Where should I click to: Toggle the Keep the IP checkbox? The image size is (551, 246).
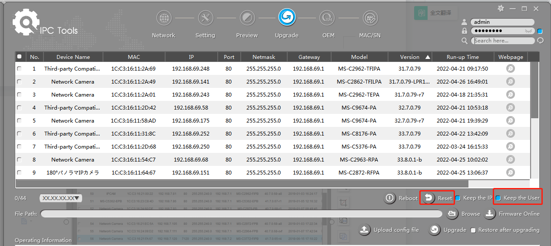tap(458, 198)
